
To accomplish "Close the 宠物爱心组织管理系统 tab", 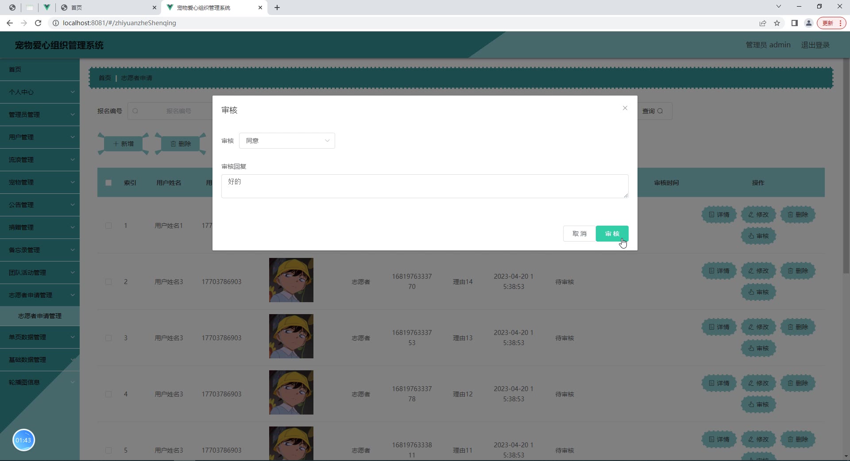I will pyautogui.click(x=260, y=8).
